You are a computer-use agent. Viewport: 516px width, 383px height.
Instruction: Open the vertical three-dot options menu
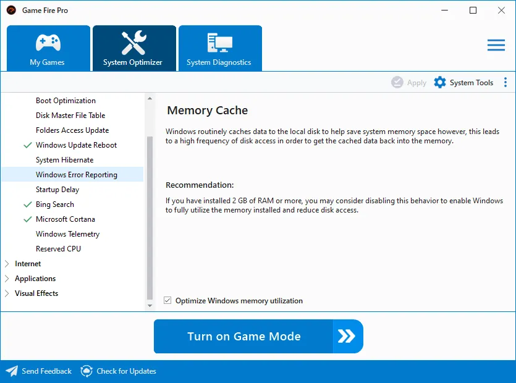pos(505,83)
